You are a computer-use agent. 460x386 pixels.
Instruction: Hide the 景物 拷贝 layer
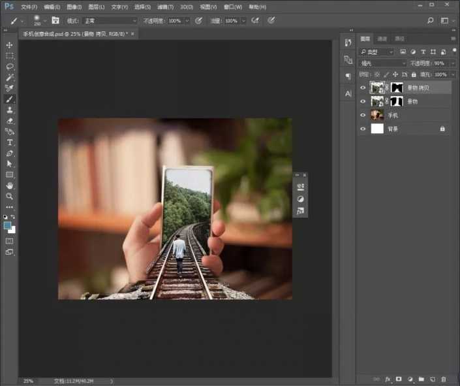point(363,87)
